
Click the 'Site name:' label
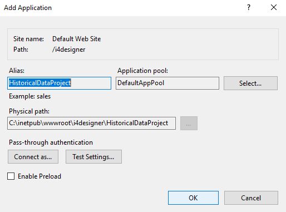pyautogui.click(x=28, y=39)
